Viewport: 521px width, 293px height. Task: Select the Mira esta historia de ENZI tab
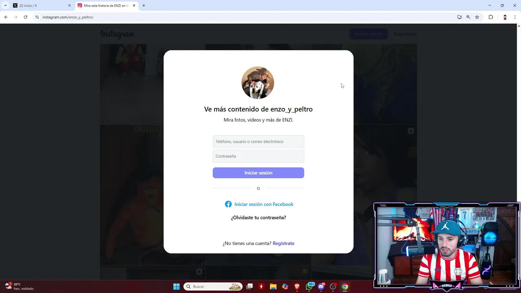tap(107, 6)
